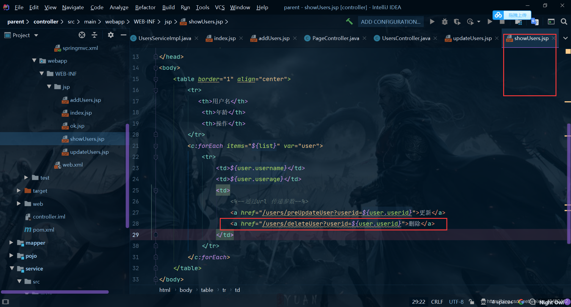571x307 pixels.
Task: Switch to UsersController.java tab
Action: [406, 38]
